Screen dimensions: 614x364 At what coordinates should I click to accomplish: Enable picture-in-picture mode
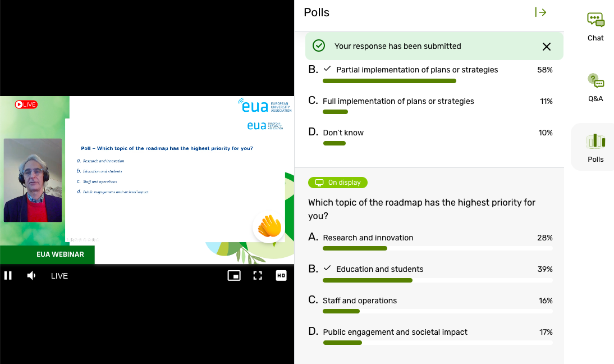234,275
